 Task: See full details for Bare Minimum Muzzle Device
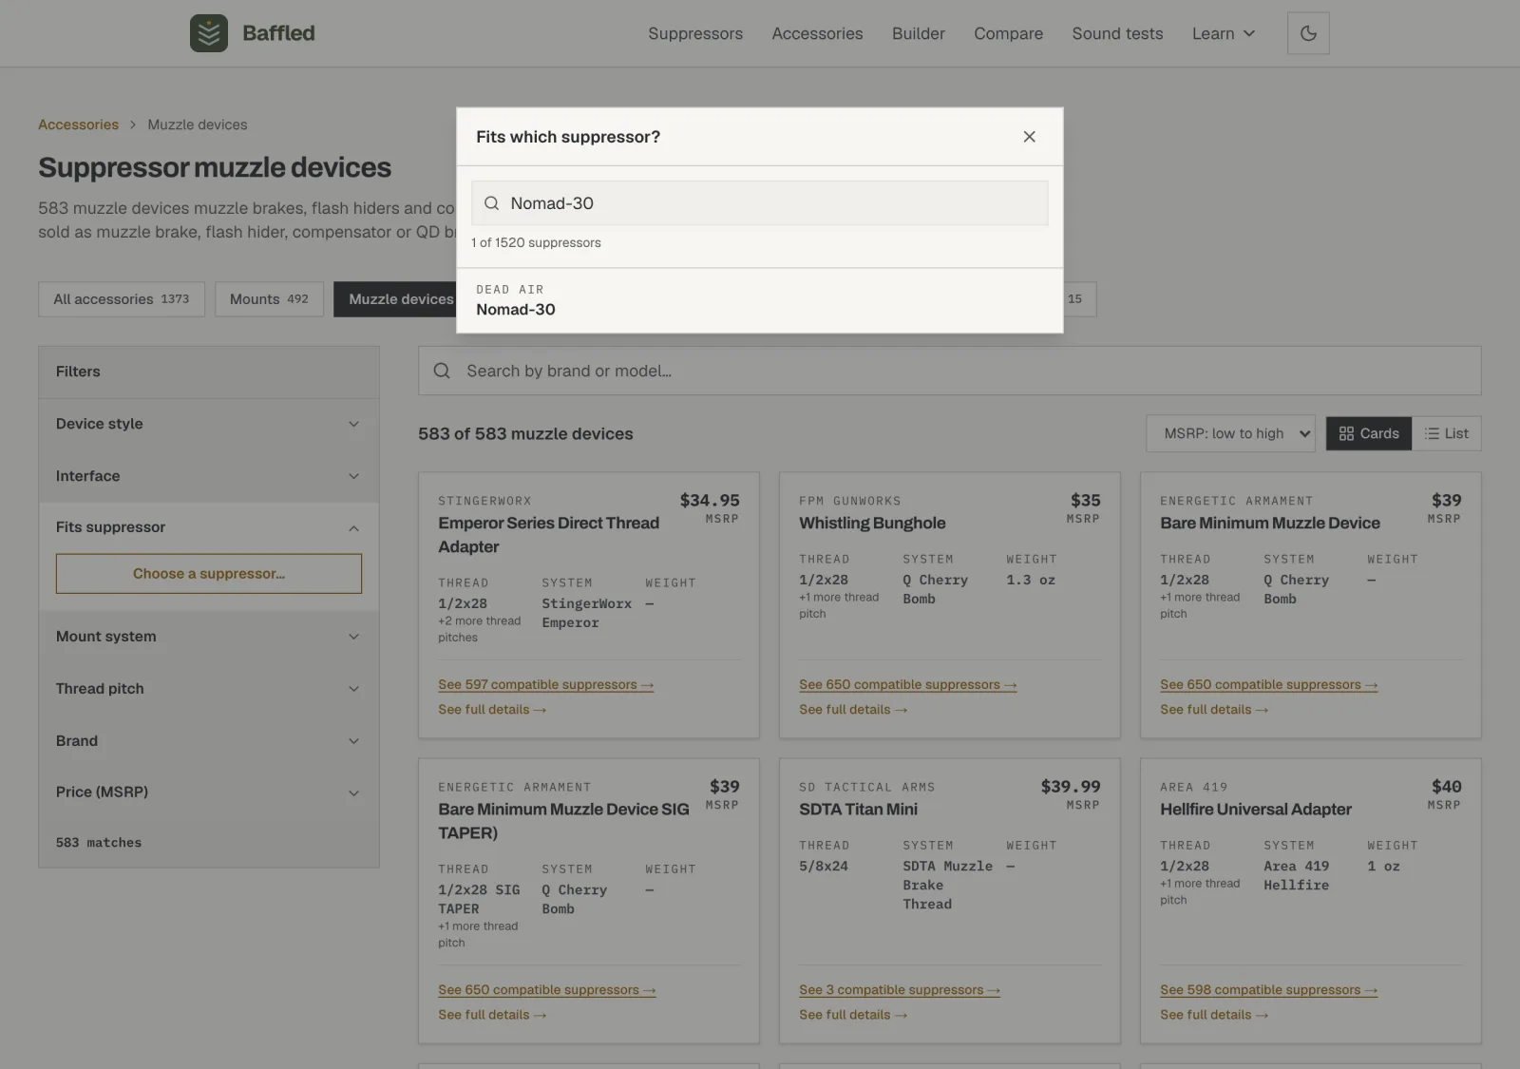[1214, 710]
